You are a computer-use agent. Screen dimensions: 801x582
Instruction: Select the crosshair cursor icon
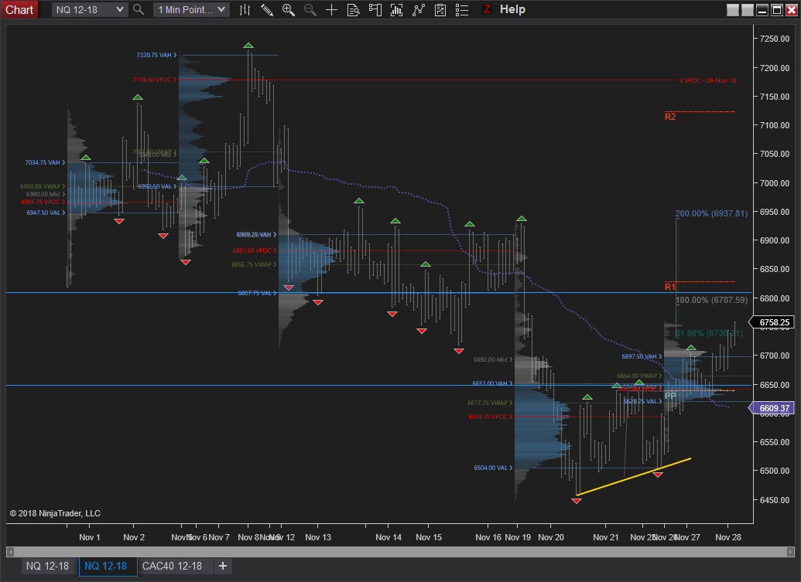[x=331, y=10]
